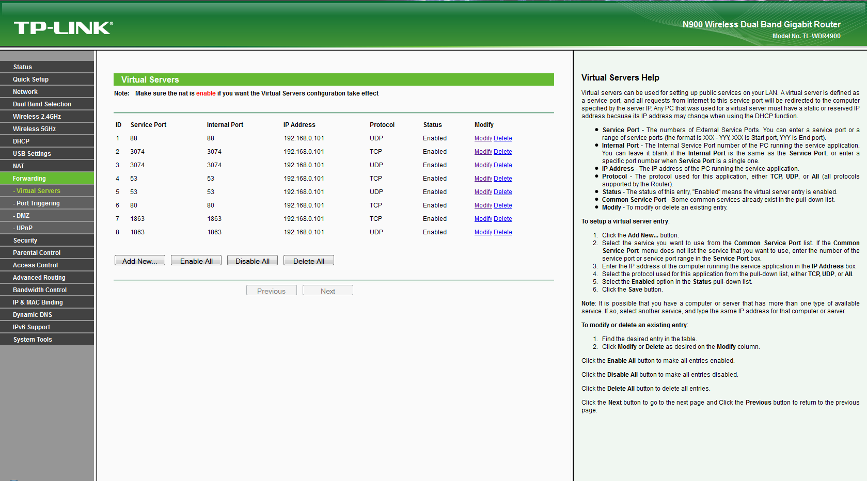The image size is (867, 481).
Task: Modify entry 2 TCP port 3074
Action: [483, 152]
